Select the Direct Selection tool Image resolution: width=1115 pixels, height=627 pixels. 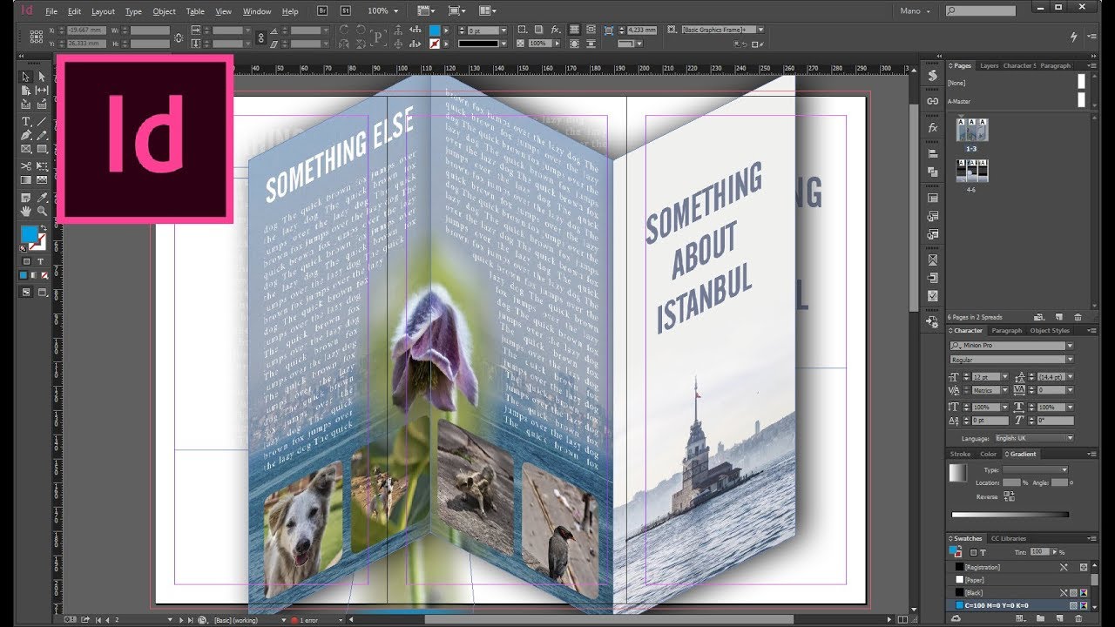[x=42, y=77]
